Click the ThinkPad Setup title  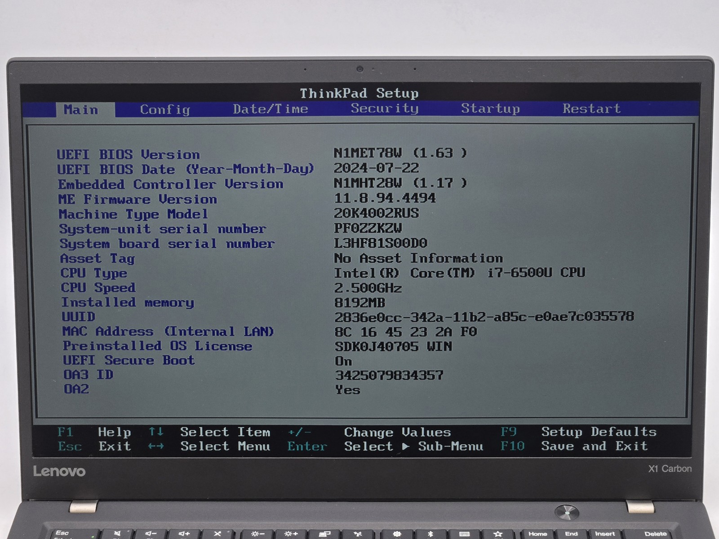(359, 93)
